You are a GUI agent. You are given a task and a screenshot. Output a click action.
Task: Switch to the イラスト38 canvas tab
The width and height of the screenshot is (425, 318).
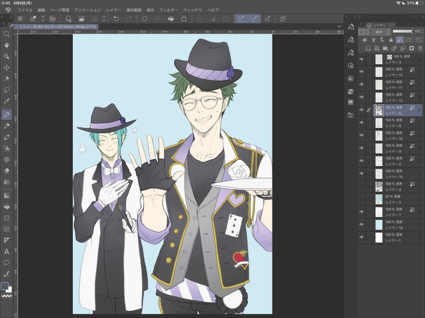[x=56, y=27]
